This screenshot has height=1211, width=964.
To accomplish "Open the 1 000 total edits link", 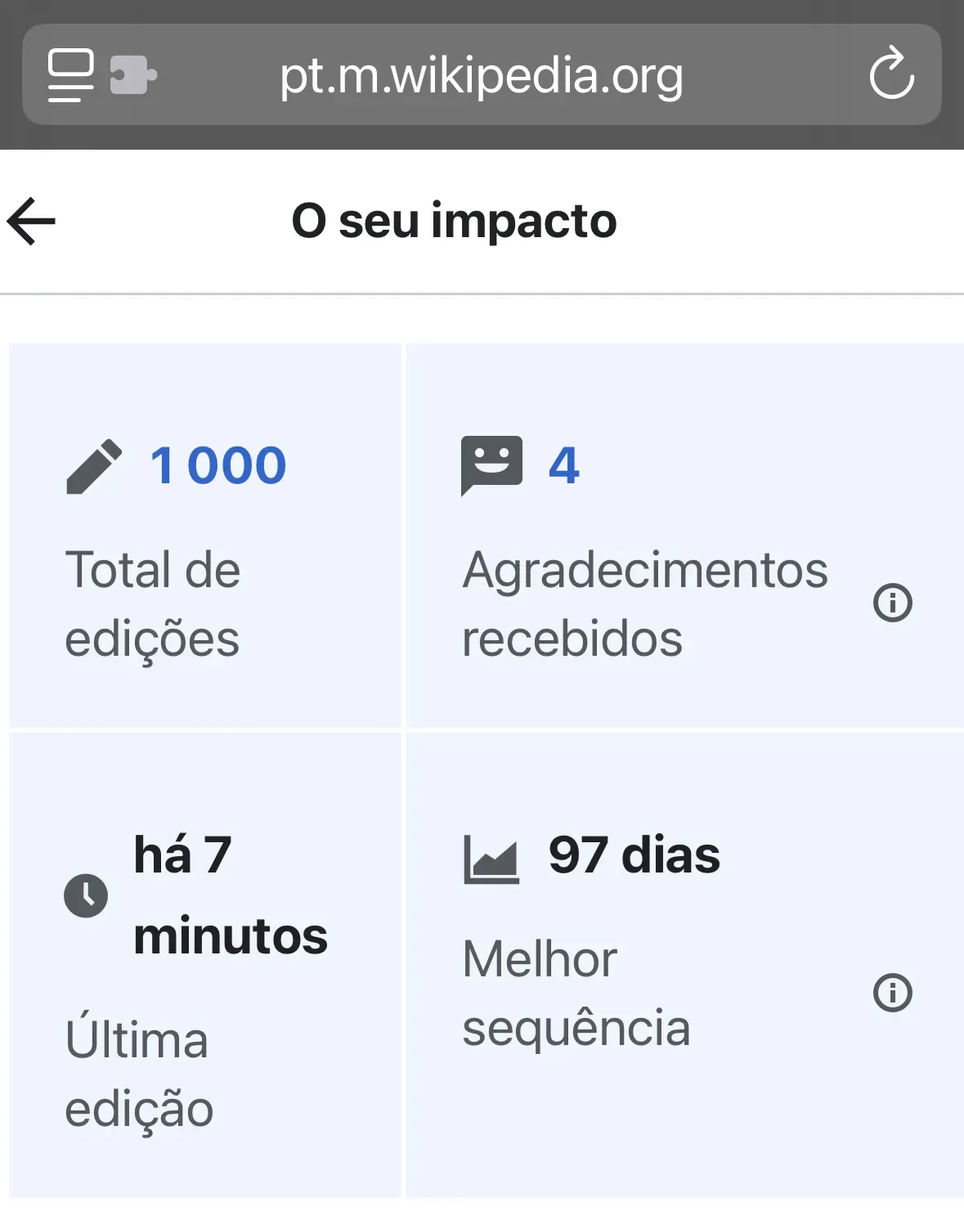I will pos(218,466).
